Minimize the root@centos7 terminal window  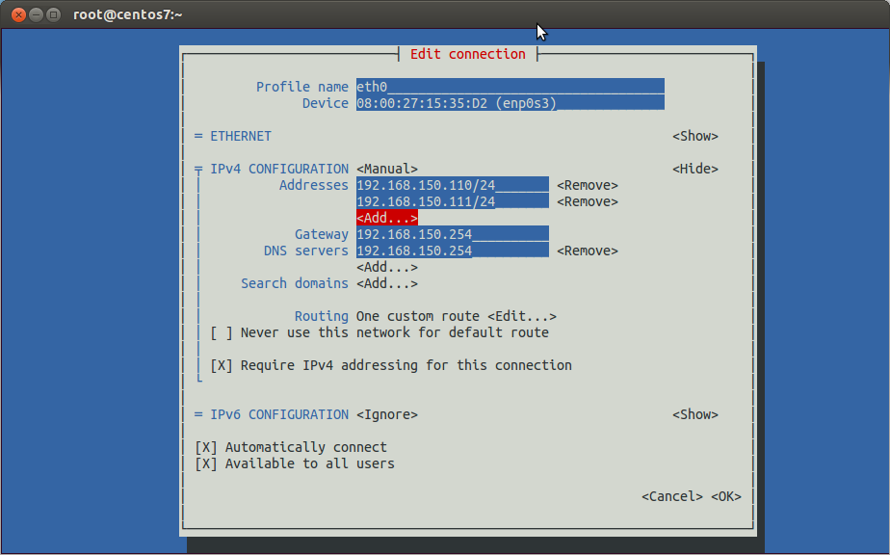[36, 14]
